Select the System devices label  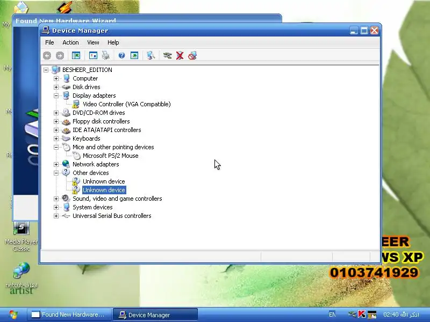[92, 207]
